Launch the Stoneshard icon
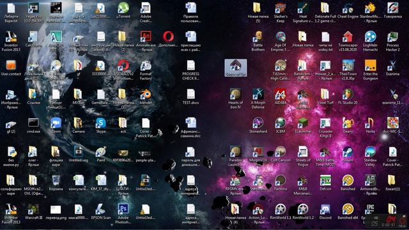The width and height of the screenshot is (409, 230). coord(258,125)
